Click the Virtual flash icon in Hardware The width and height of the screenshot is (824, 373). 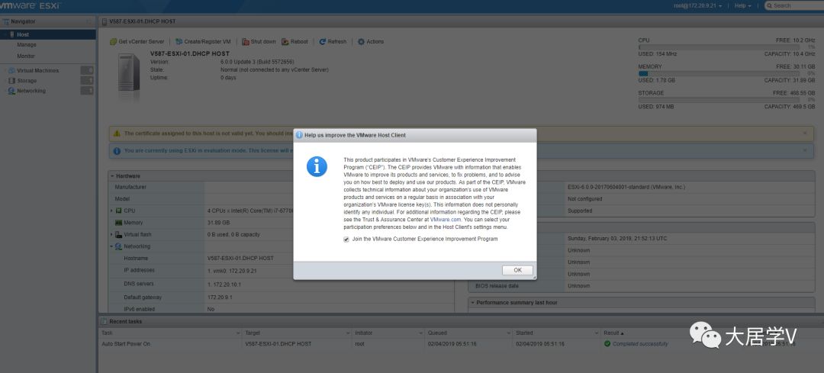(119, 235)
